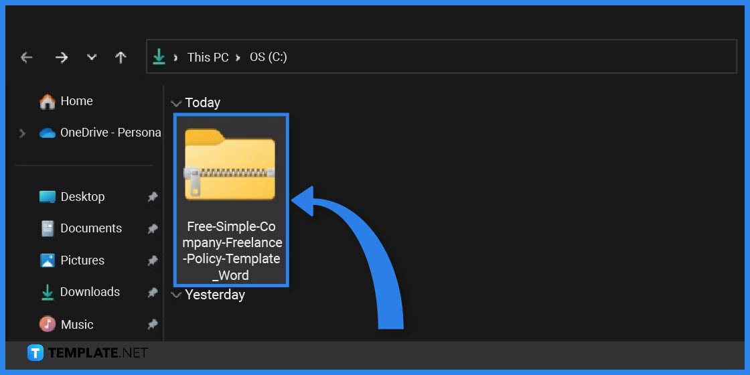Navigate to the Pictures folder
This screenshot has width=750, height=375.
pyautogui.click(x=82, y=260)
